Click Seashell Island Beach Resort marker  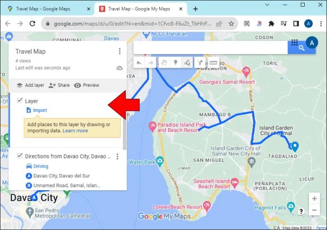(235, 183)
